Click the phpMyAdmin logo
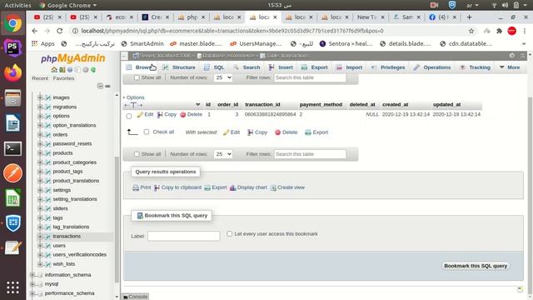533x300 pixels. 73,58
